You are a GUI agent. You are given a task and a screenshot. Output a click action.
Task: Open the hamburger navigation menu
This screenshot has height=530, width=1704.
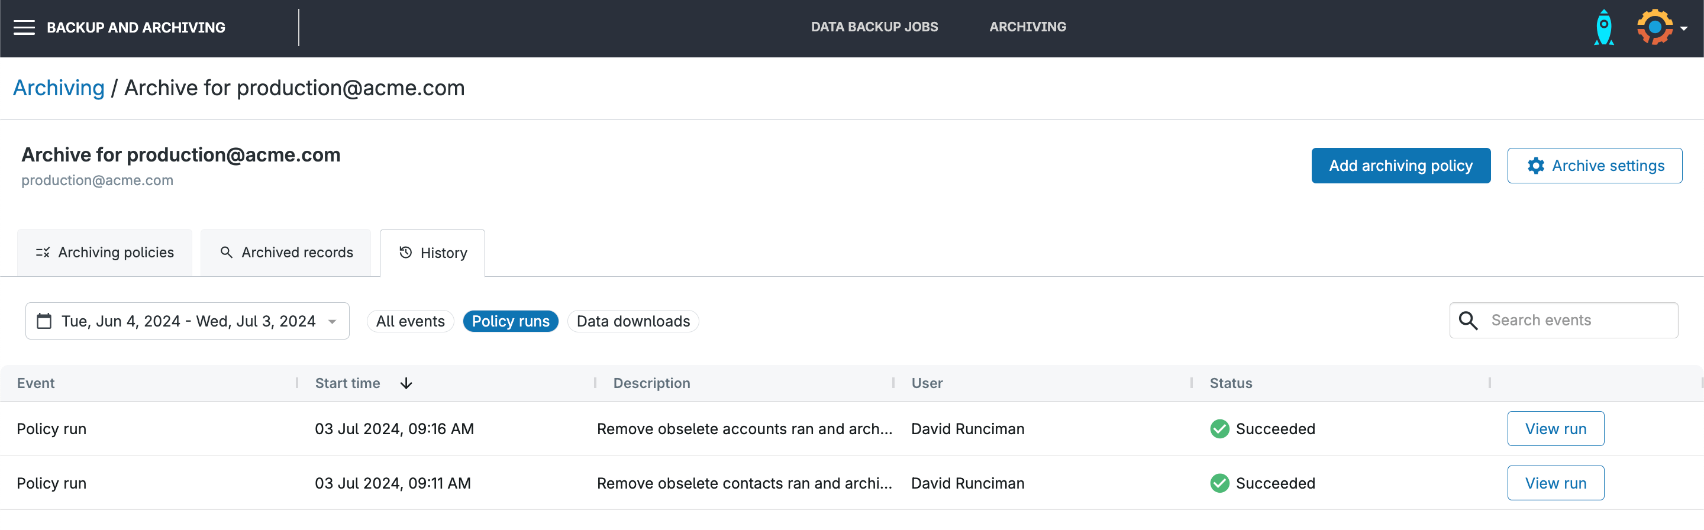click(x=24, y=28)
